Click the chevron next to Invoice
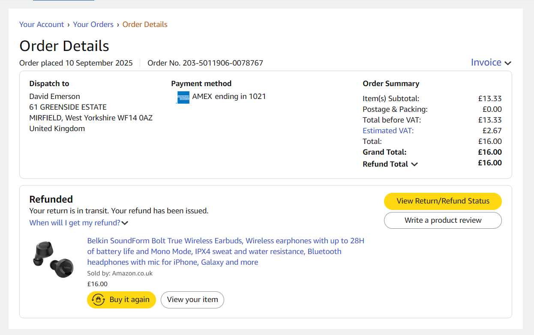Image resolution: width=534 pixels, height=335 pixels. point(508,63)
